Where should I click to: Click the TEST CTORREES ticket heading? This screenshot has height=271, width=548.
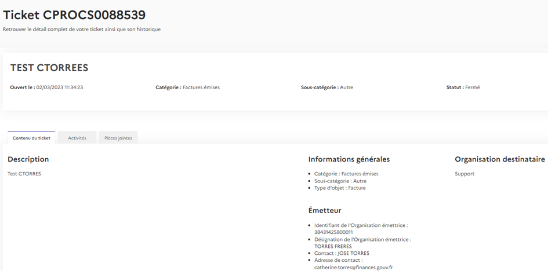pyautogui.click(x=49, y=68)
